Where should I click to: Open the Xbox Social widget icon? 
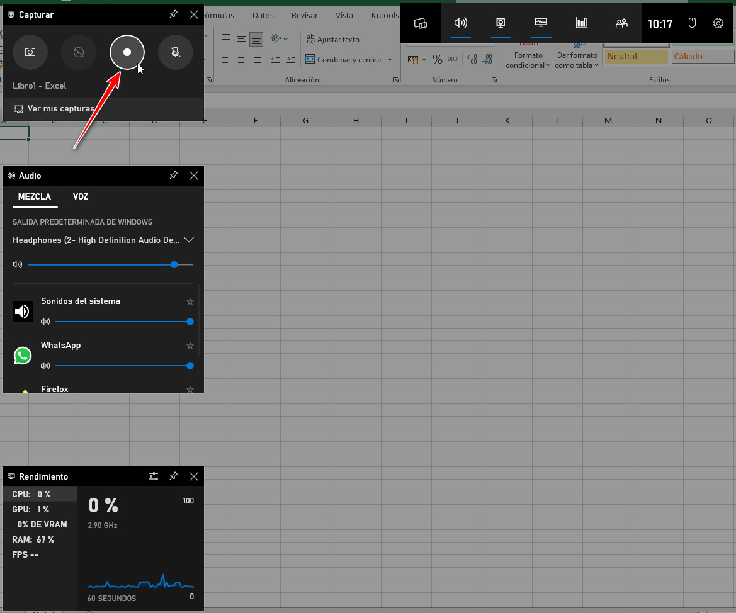[621, 23]
